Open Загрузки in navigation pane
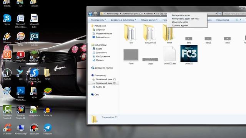Viewport: 246px width, 138px height. 100,30
